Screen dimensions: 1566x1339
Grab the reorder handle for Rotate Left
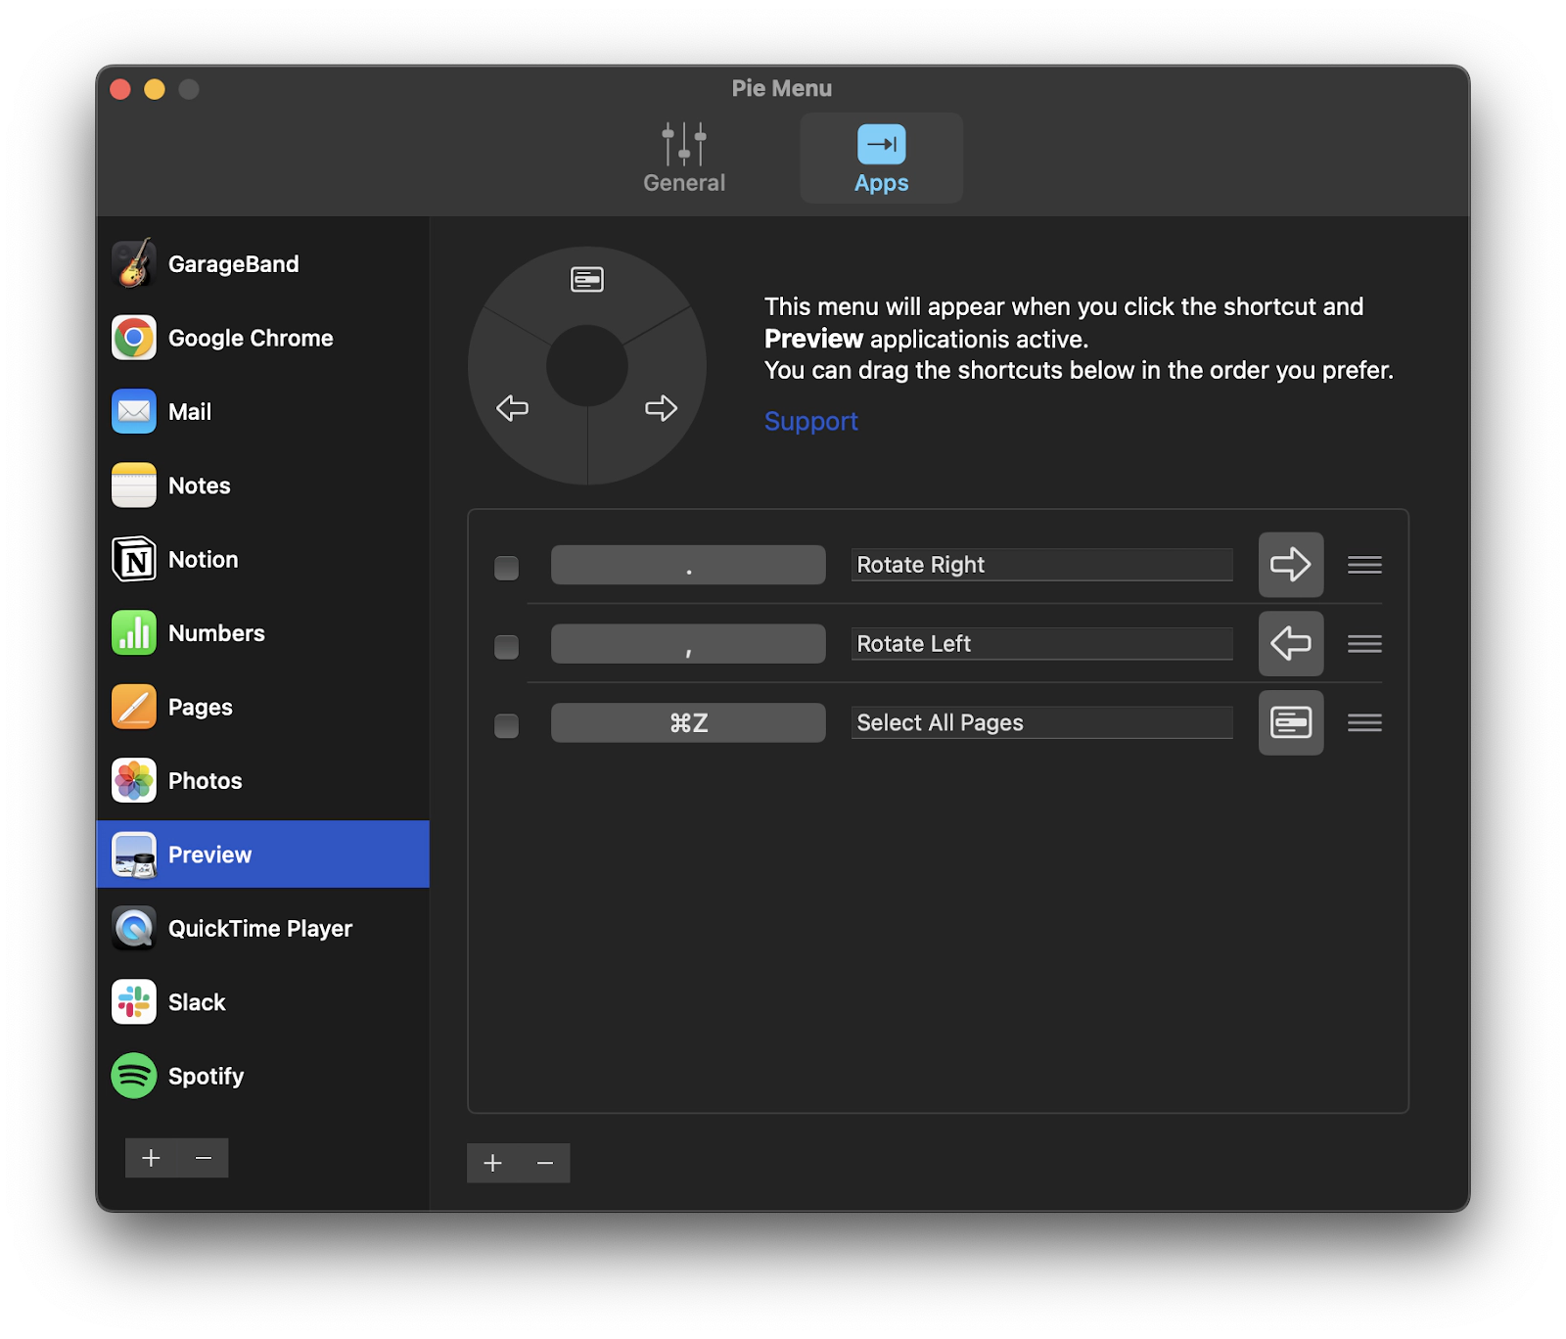coord(1364,644)
